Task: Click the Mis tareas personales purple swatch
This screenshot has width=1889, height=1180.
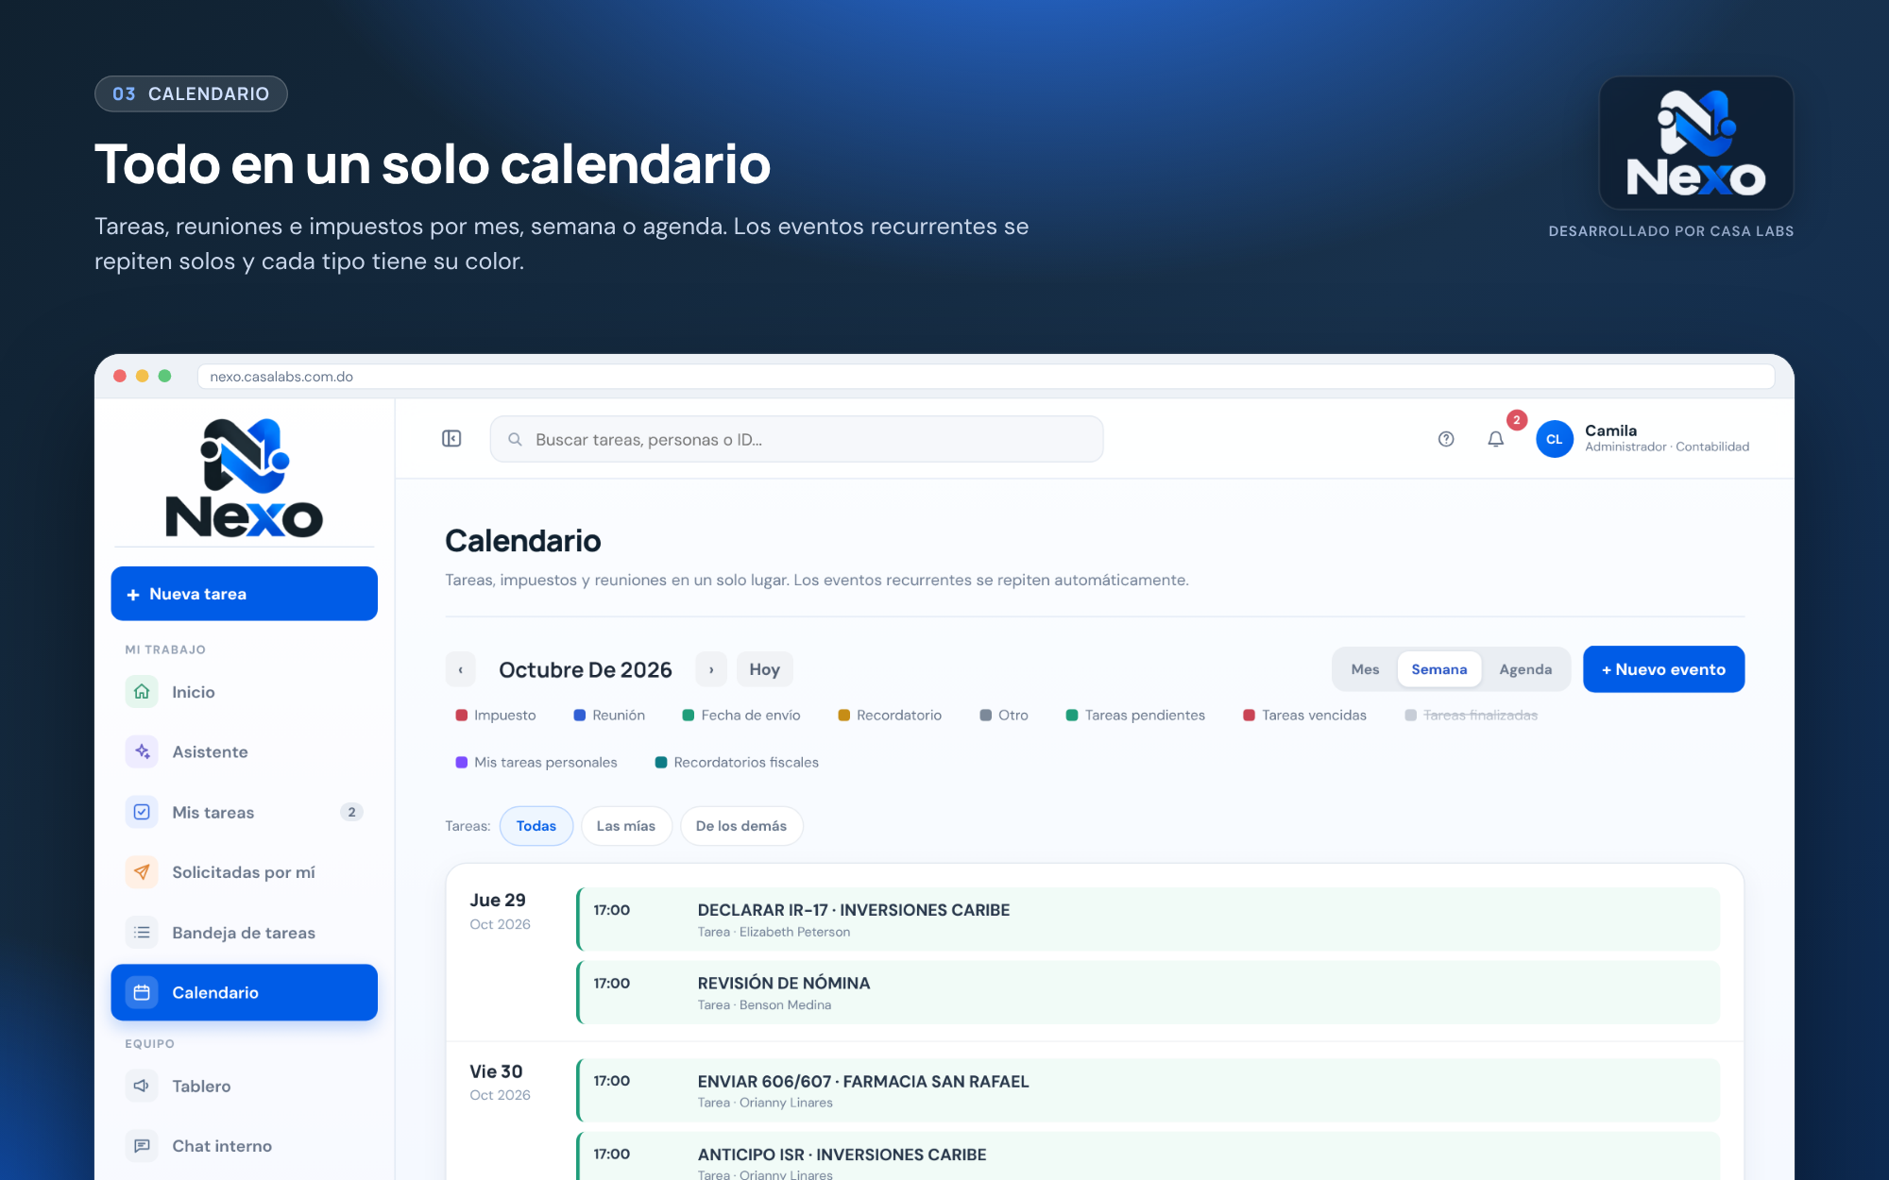Action: [x=462, y=763]
